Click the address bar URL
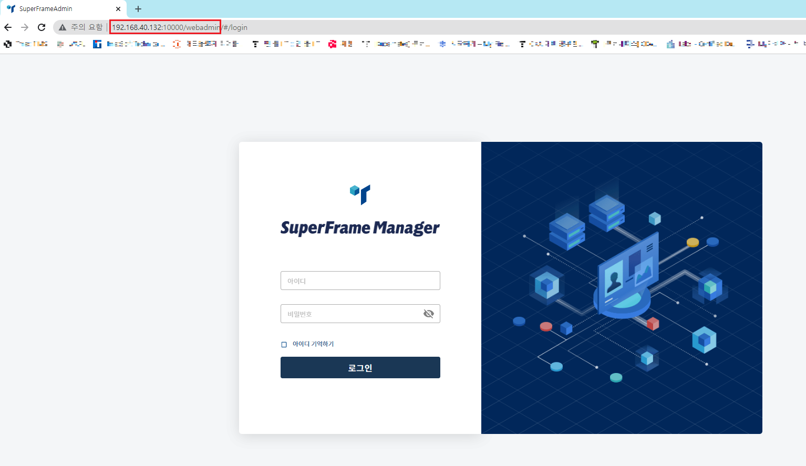The height and width of the screenshot is (466, 806). pos(179,27)
